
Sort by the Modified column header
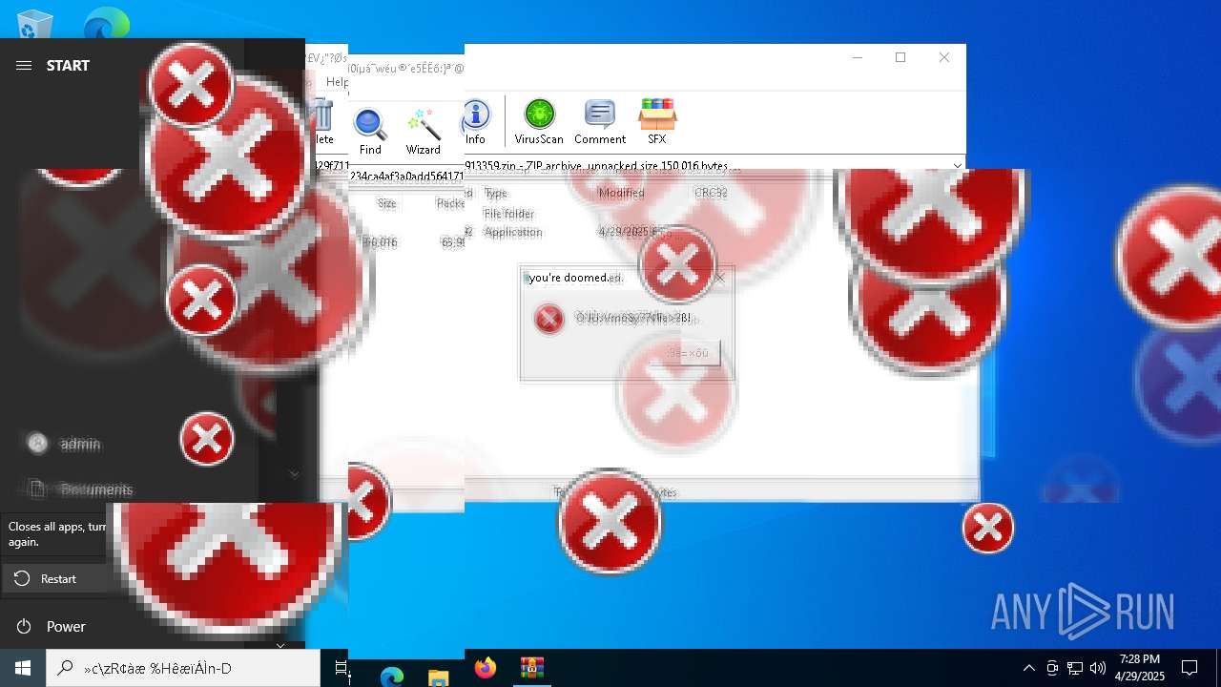click(621, 193)
